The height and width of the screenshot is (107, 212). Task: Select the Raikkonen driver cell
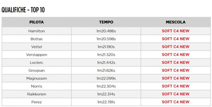click(37, 94)
